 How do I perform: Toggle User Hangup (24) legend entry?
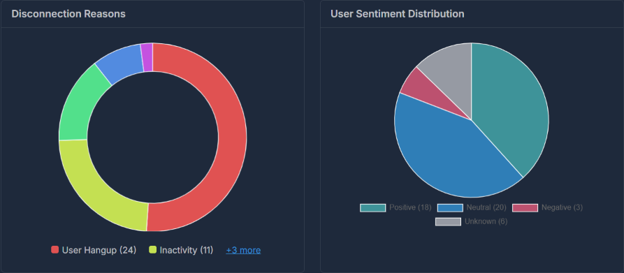click(x=94, y=251)
